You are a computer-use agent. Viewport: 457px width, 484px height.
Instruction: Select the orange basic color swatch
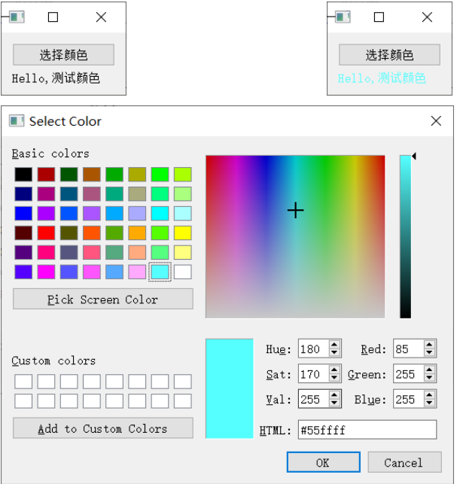click(137, 233)
